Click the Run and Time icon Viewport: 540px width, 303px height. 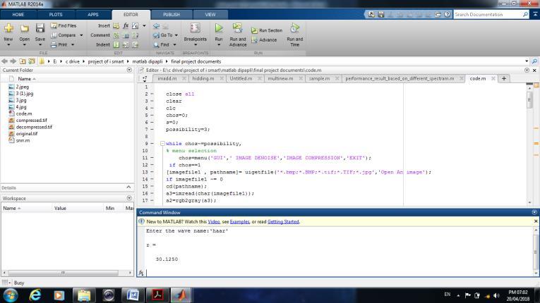[295, 29]
